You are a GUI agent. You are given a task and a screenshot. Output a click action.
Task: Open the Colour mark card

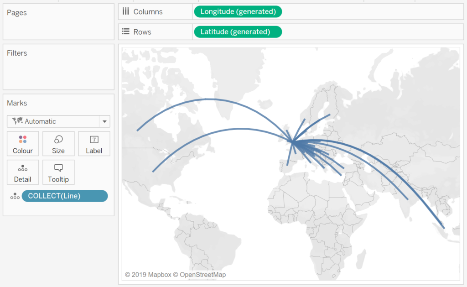click(23, 144)
